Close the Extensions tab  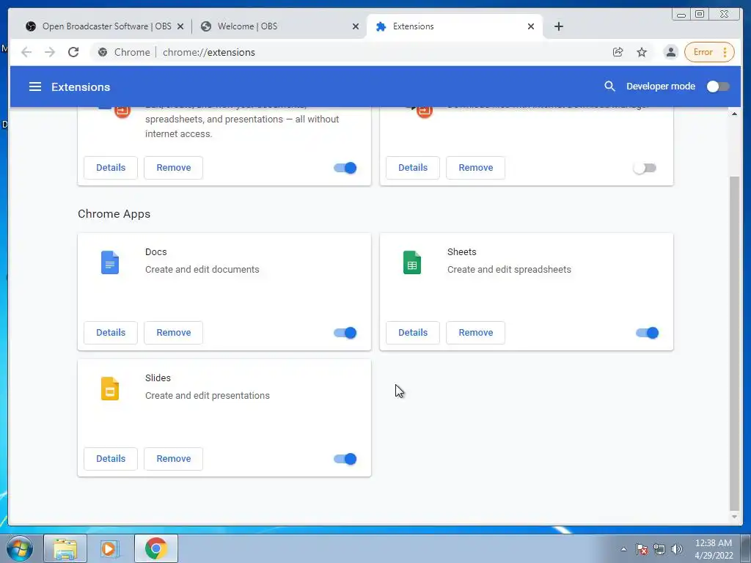(x=531, y=26)
